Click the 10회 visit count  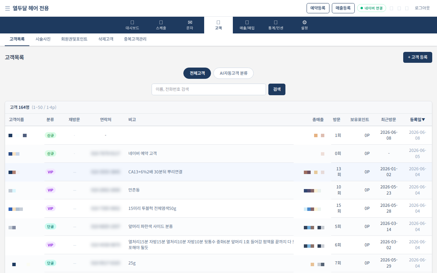(x=339, y=190)
